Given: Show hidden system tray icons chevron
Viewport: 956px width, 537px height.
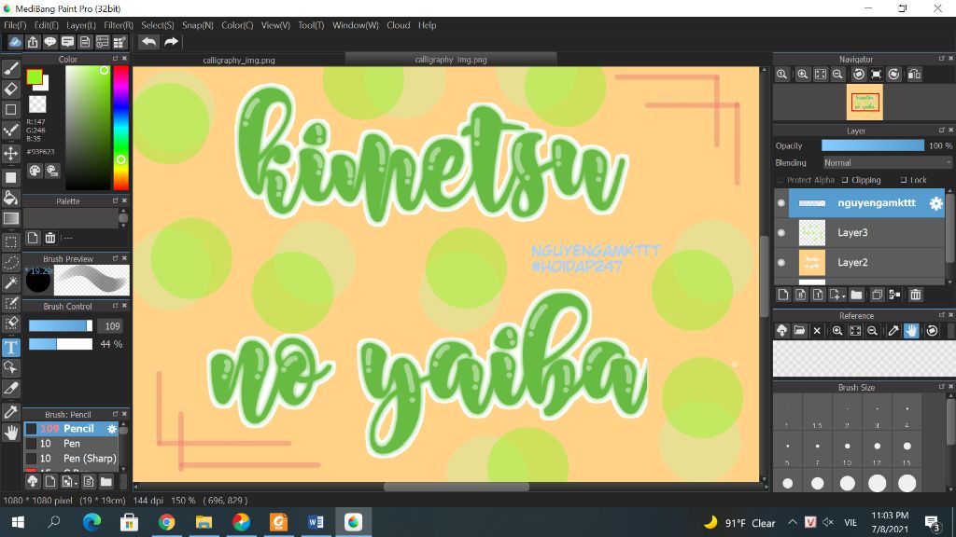Looking at the screenshot, I should [x=792, y=522].
